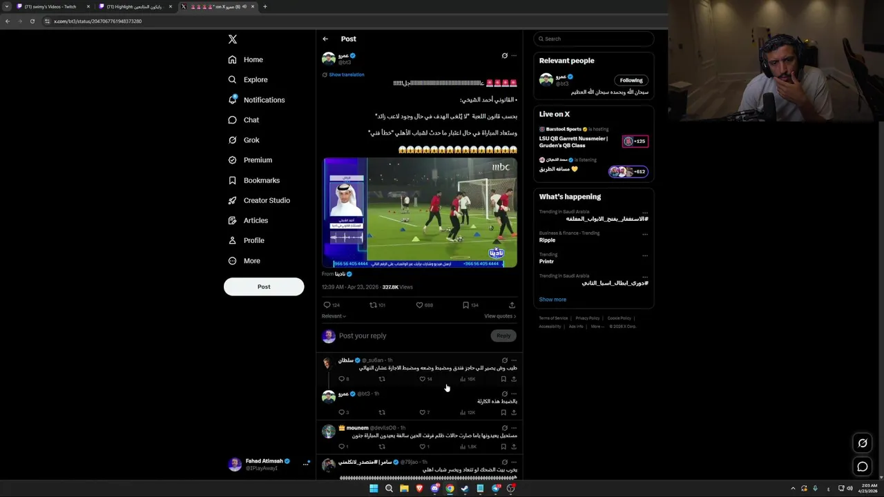Click View quotes link
Image resolution: width=884 pixels, height=497 pixels.
pos(500,316)
